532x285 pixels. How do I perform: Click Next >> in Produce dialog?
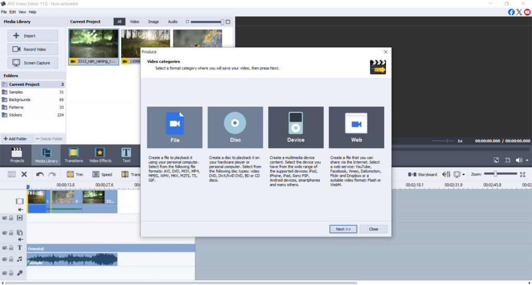click(343, 229)
